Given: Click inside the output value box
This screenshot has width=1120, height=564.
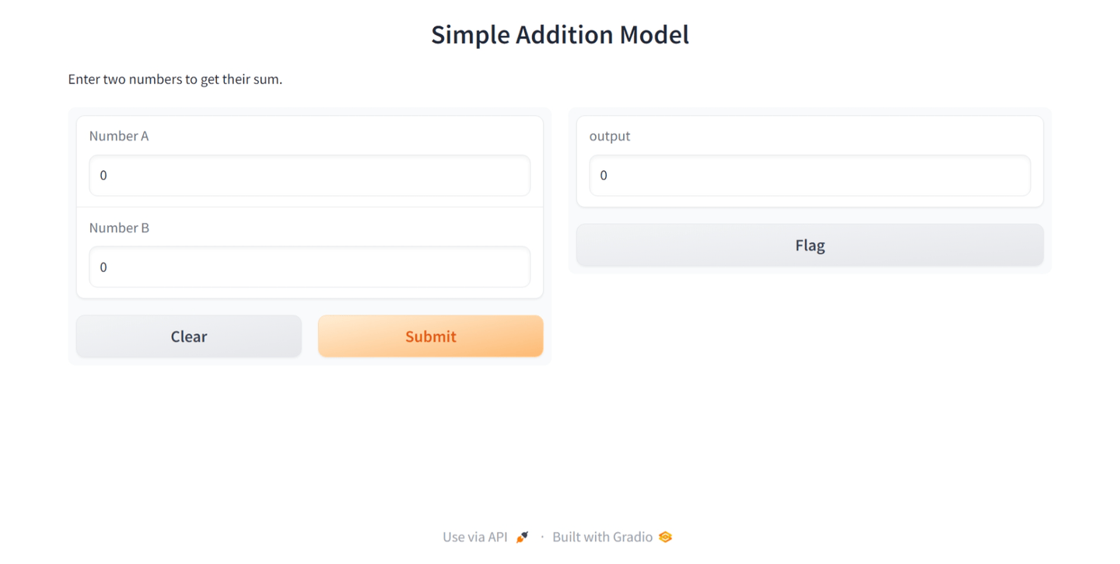Looking at the screenshot, I should [810, 176].
